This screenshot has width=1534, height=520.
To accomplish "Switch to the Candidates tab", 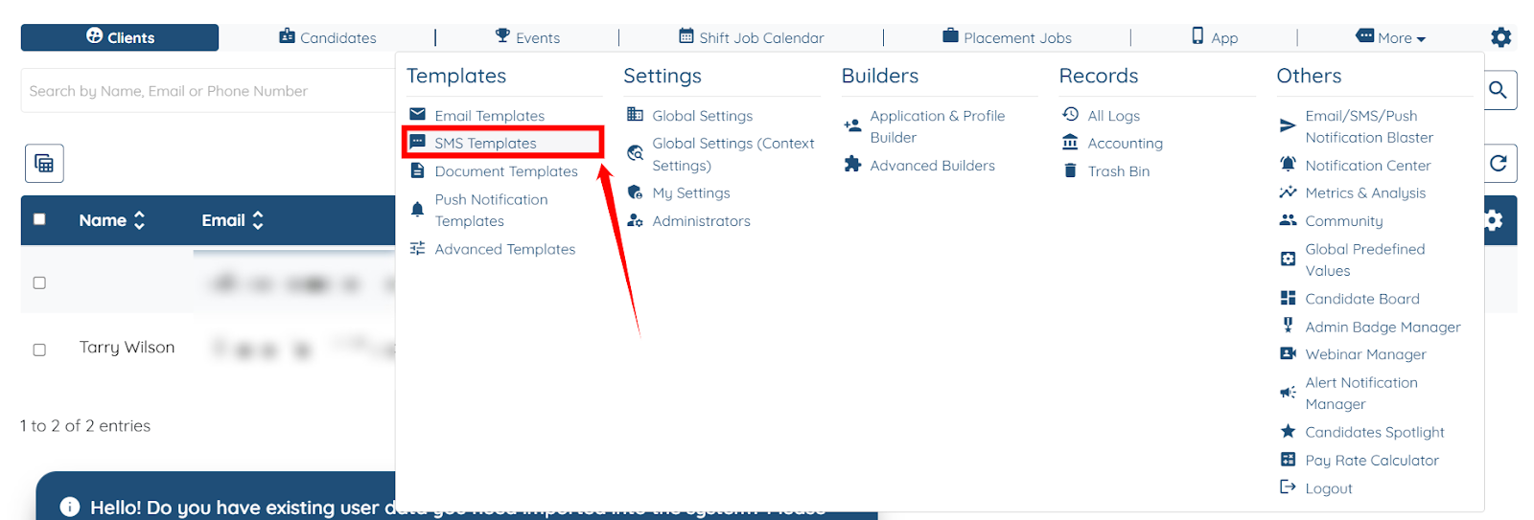I will point(328,37).
